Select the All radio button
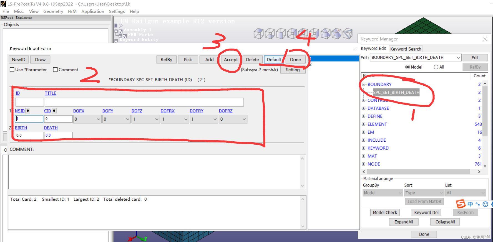Viewport: 493px width, 242px height. (436, 67)
